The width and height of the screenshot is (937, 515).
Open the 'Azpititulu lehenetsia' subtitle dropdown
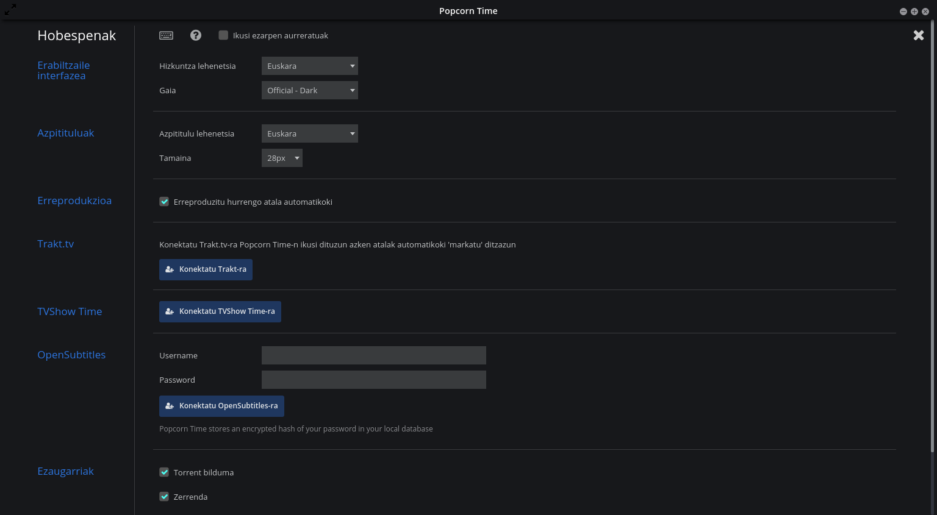[x=309, y=133]
